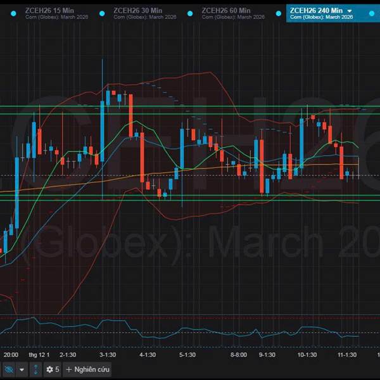Click the 11-1:30 time axis label
Screen dimensions: 380x380
[347, 355]
